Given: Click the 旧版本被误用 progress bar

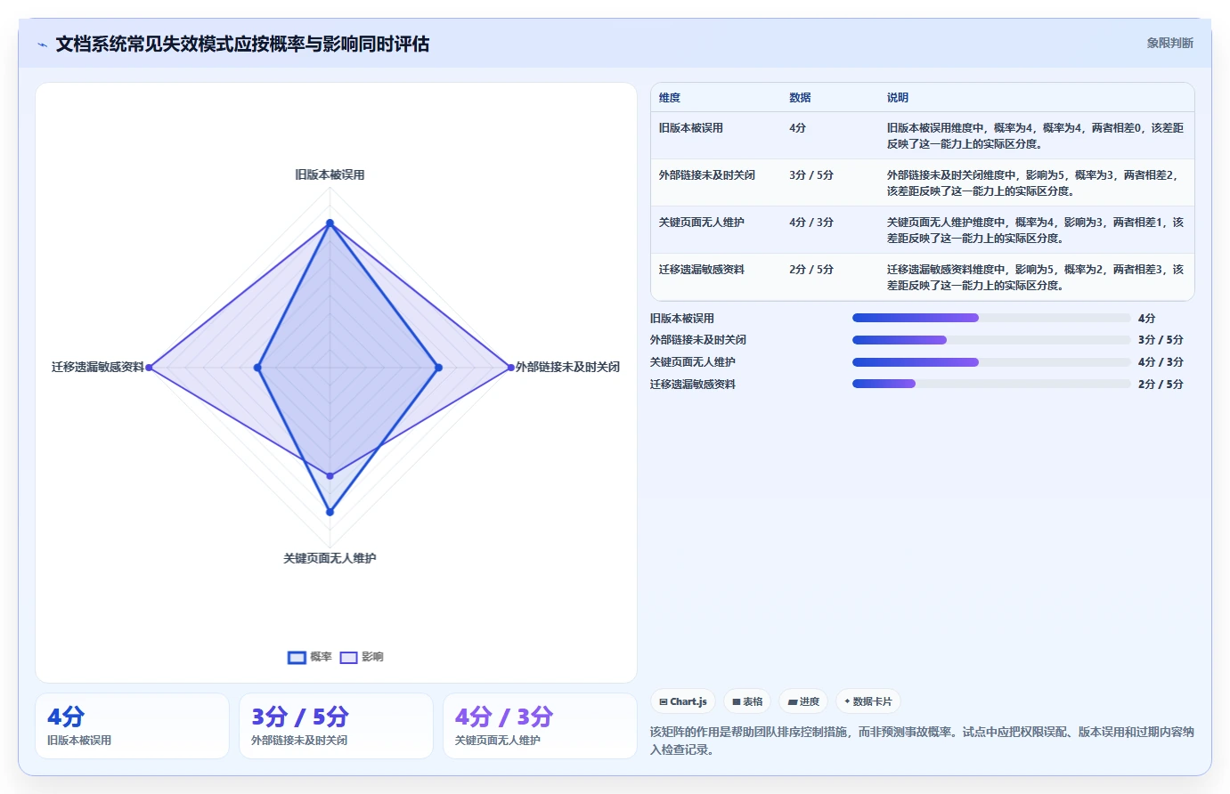Looking at the screenshot, I should click(x=991, y=318).
